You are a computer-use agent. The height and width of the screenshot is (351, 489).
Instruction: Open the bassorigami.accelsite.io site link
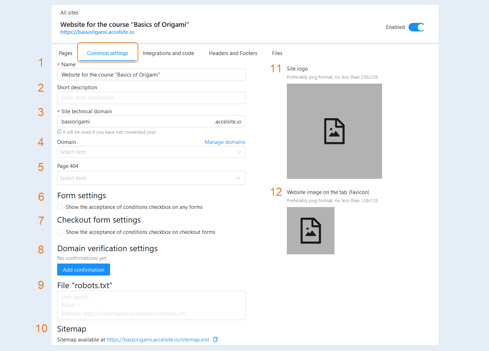click(x=97, y=32)
